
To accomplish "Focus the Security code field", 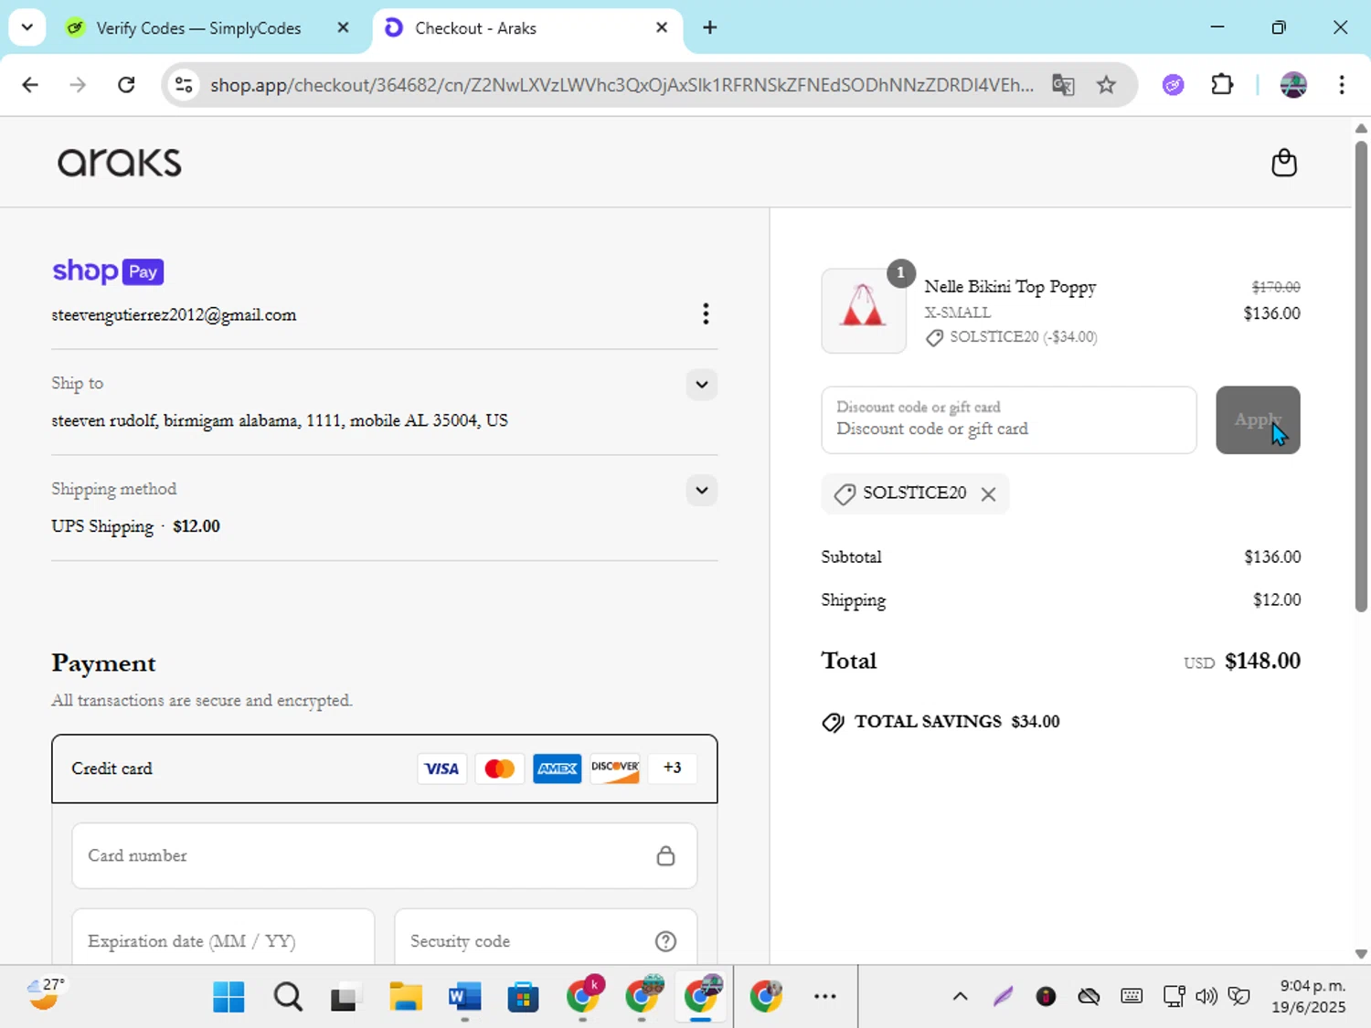I will (x=546, y=937).
